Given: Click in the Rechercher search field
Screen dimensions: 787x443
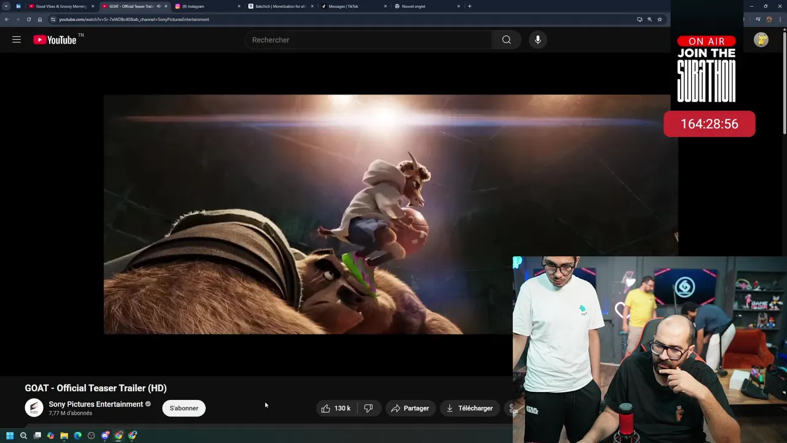Looking at the screenshot, I should pyautogui.click(x=369, y=40).
